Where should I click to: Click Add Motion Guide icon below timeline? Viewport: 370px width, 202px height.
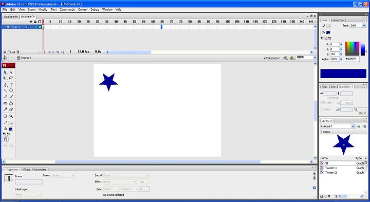coord(9,52)
